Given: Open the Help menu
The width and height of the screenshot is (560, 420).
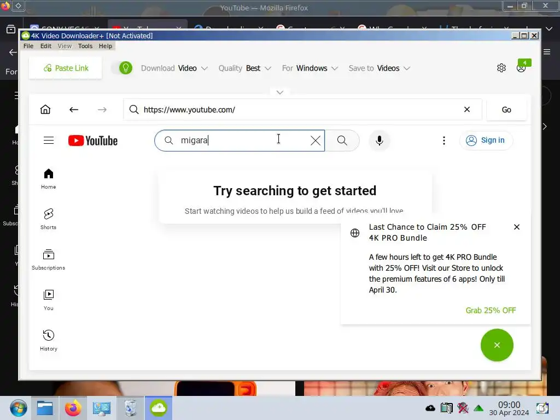Looking at the screenshot, I should click(106, 46).
